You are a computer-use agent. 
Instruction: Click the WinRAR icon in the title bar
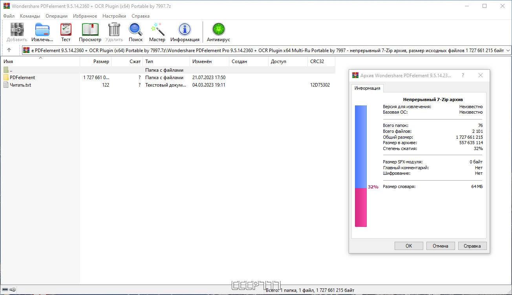click(x=6, y=6)
